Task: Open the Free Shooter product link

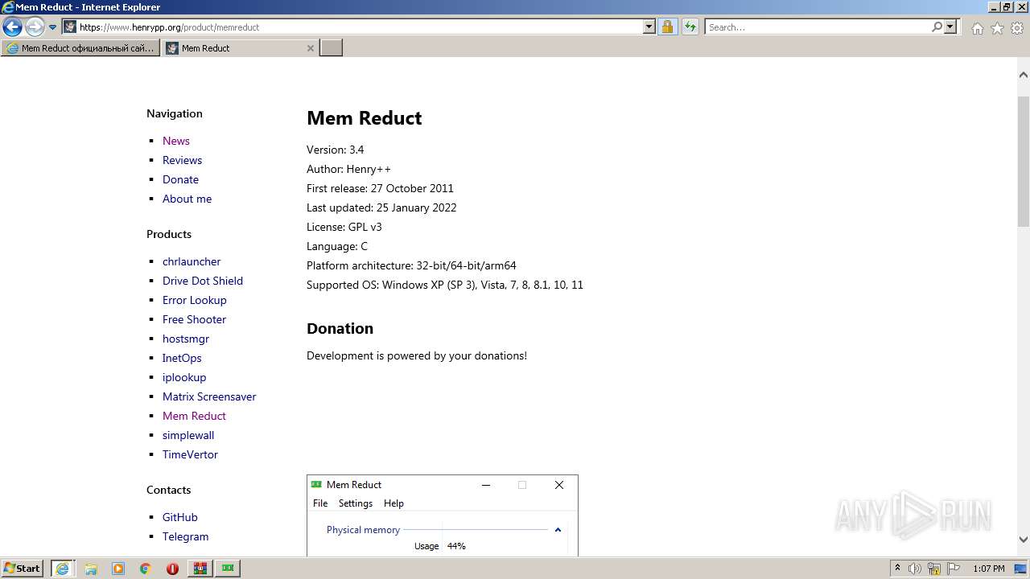Action: (194, 319)
